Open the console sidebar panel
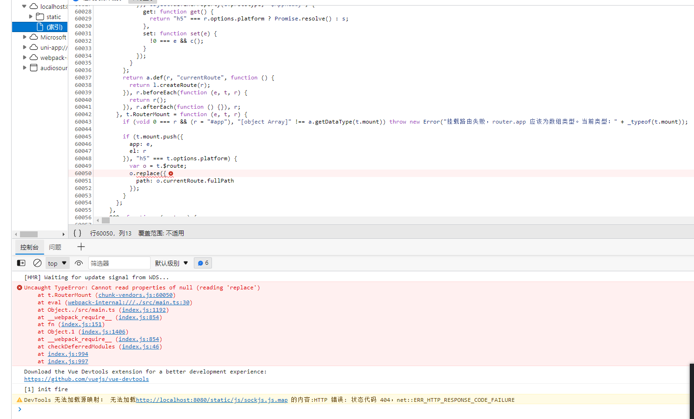 tap(20, 262)
